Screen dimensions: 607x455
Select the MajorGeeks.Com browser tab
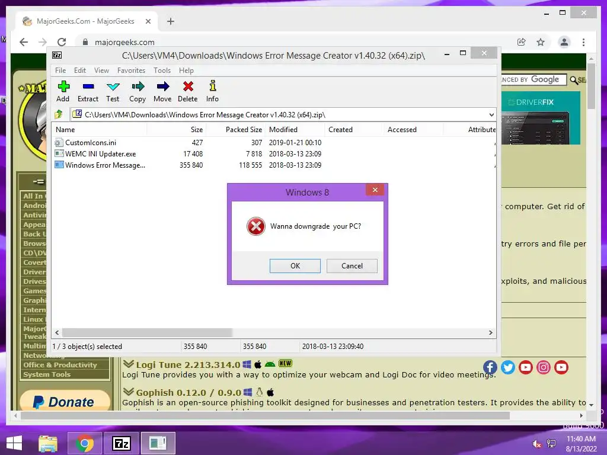pyautogui.click(x=86, y=21)
